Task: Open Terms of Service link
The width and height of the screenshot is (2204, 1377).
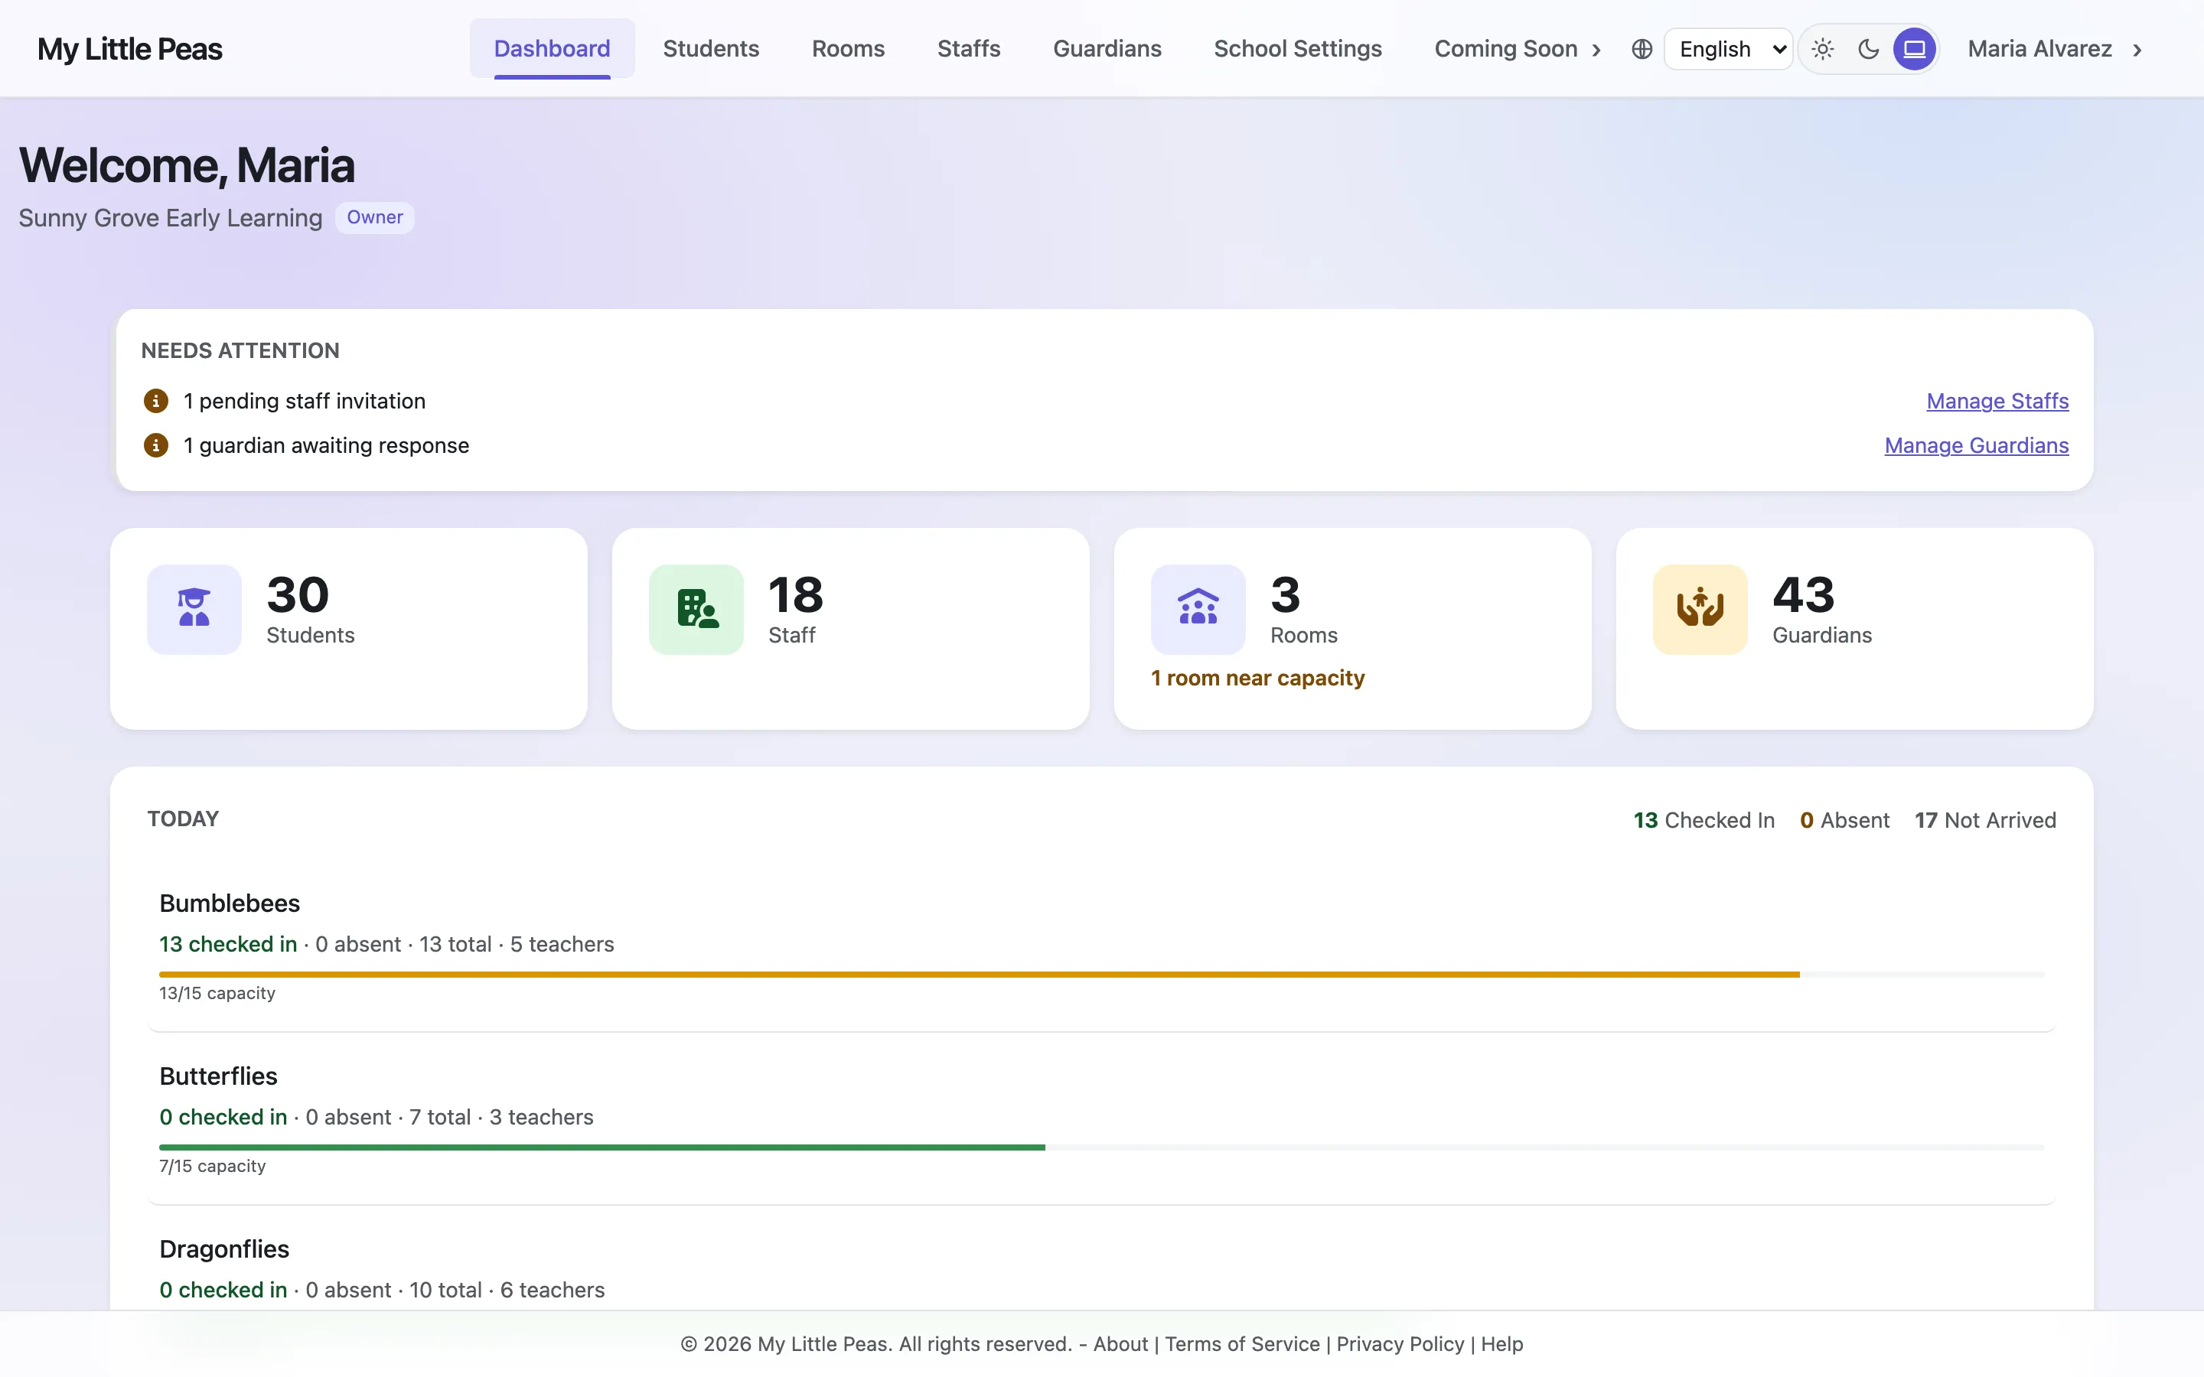Action: point(1242,1344)
